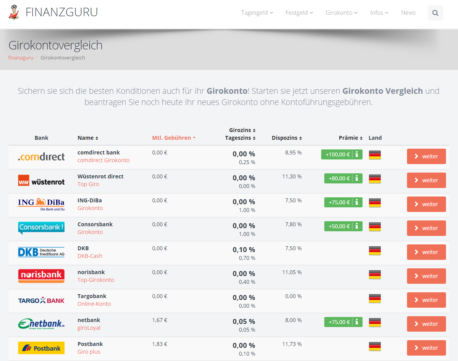Click the German flag in Wüstenrot row
This screenshot has width=458, height=361.
pos(375,179)
